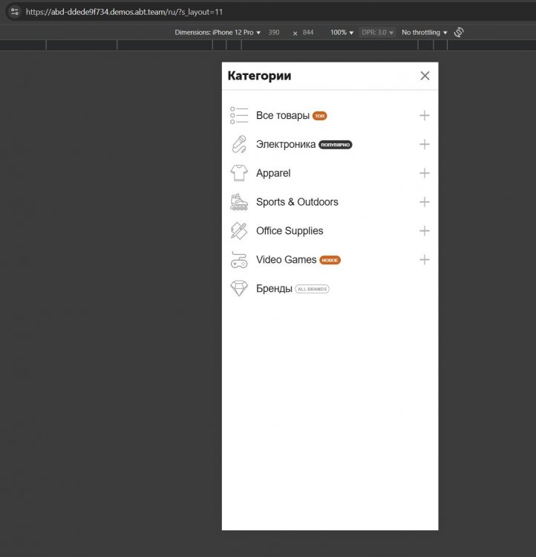Open the Office Supplies category
The image size is (536, 557).
[290, 231]
